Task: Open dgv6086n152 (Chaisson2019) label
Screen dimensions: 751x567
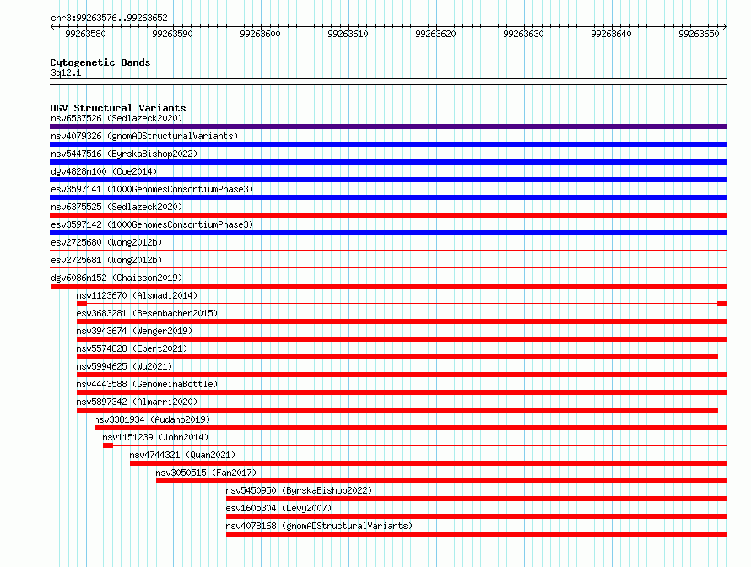Action: click(116, 278)
